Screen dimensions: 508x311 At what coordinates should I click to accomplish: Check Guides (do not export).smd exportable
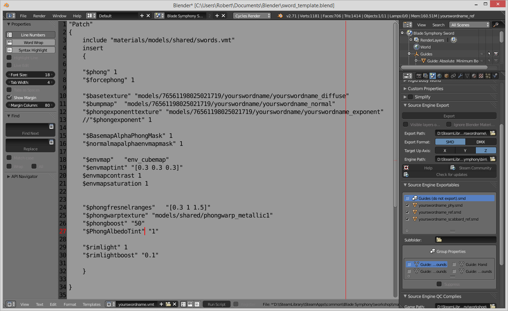click(407, 198)
